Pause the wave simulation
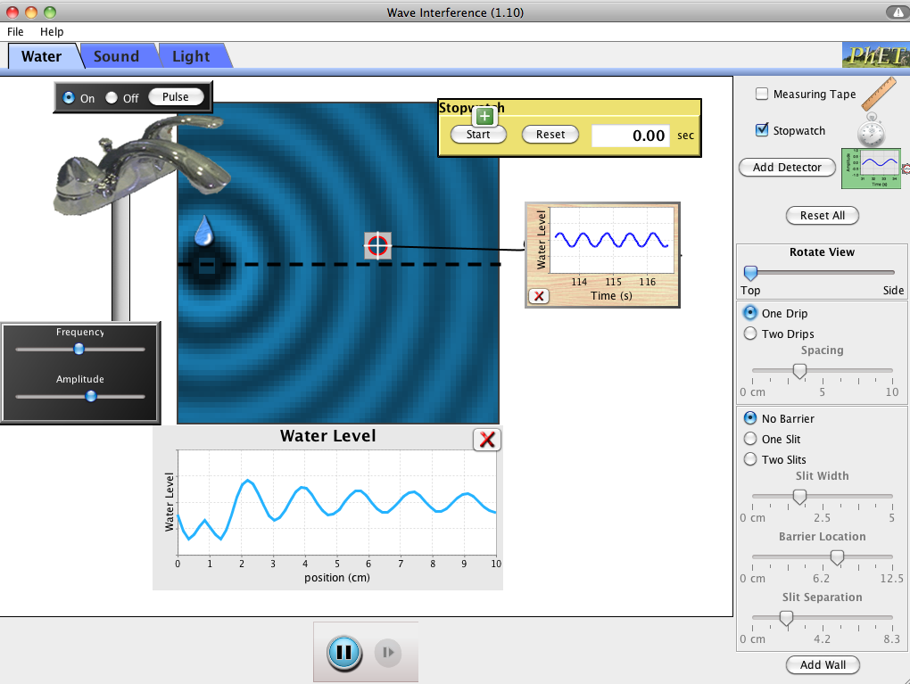Image resolution: width=910 pixels, height=684 pixels. [343, 652]
